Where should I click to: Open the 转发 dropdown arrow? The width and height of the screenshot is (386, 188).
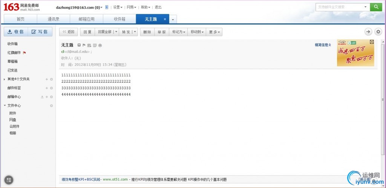point(135,32)
